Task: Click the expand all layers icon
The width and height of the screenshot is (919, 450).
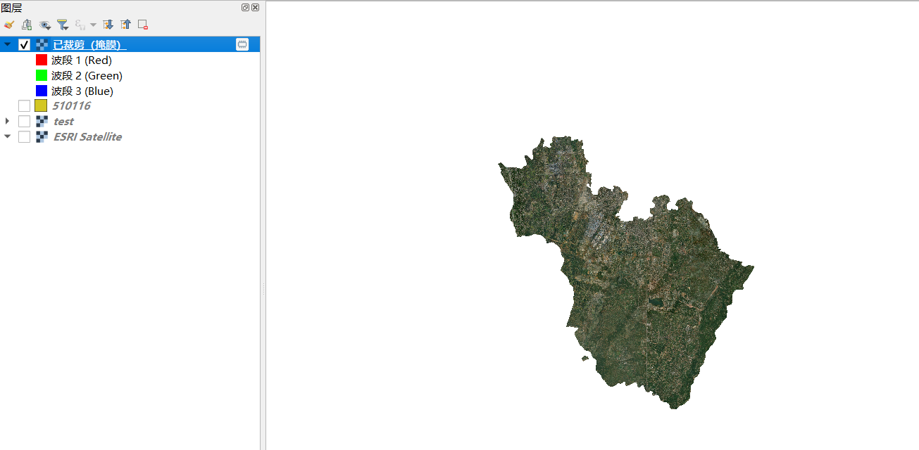Action: (x=108, y=25)
